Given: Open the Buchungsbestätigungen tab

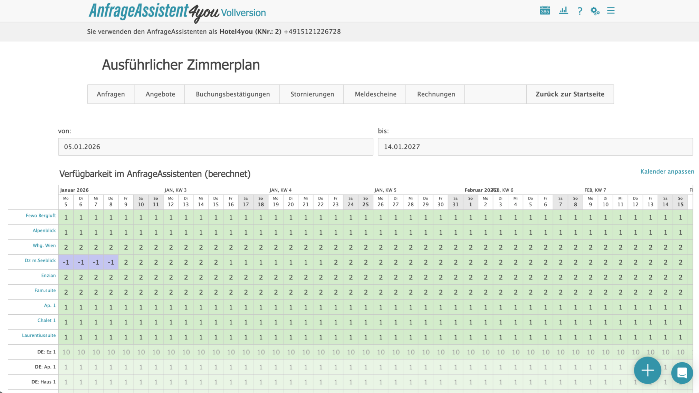Looking at the screenshot, I should pos(232,94).
